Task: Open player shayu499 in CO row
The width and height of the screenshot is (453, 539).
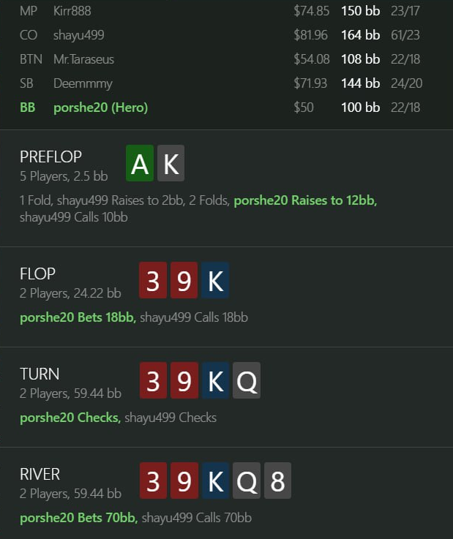Action: tap(79, 35)
